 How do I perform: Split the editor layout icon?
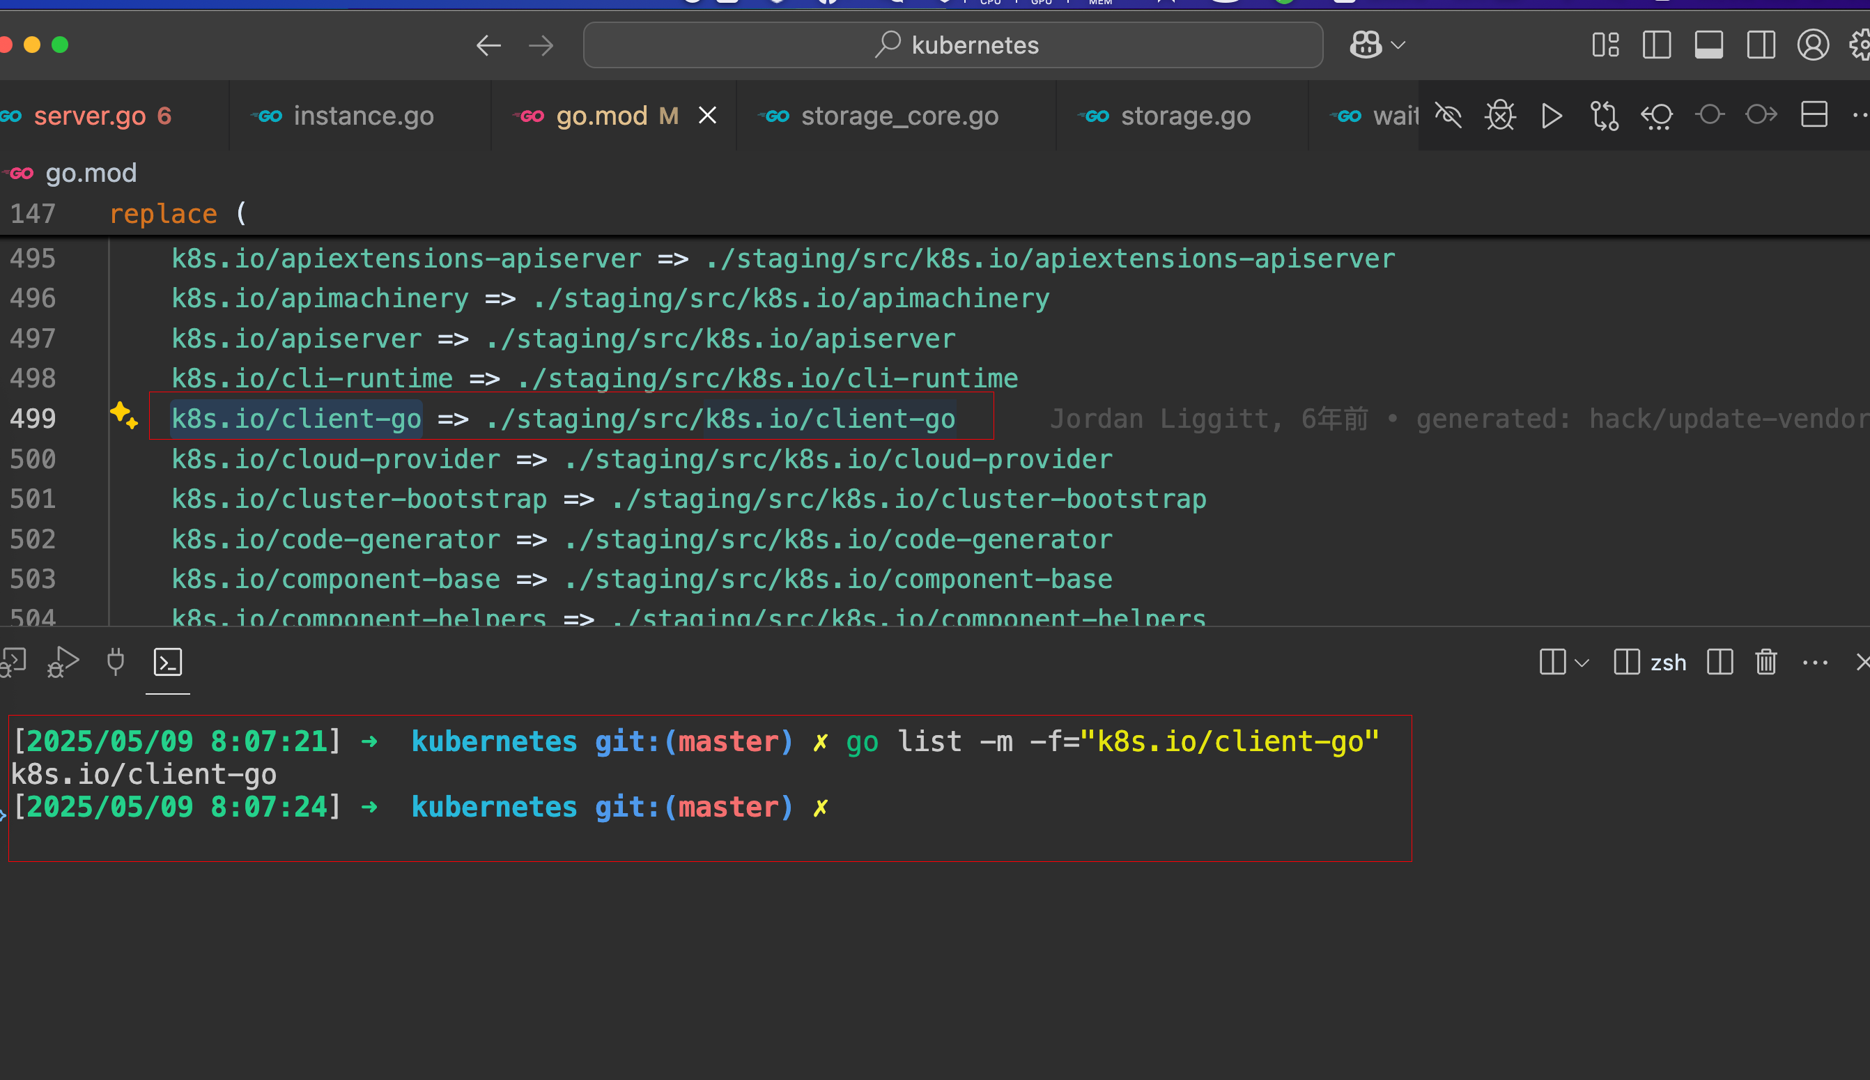pyautogui.click(x=1814, y=114)
